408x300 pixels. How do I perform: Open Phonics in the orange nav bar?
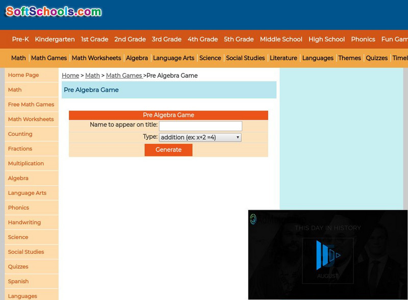363,39
